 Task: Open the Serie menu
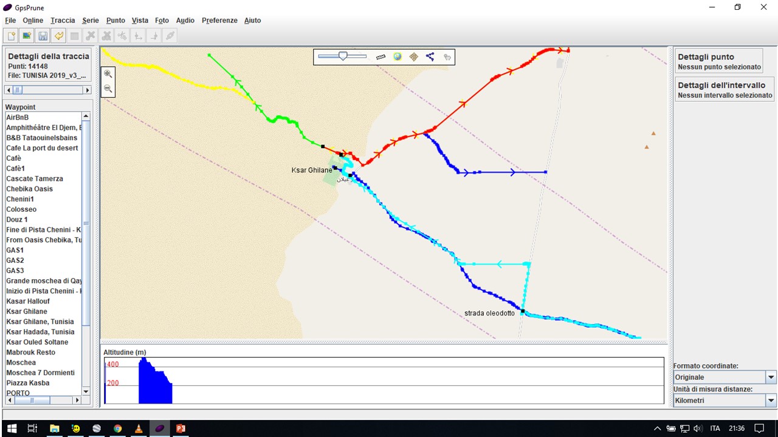tap(91, 20)
